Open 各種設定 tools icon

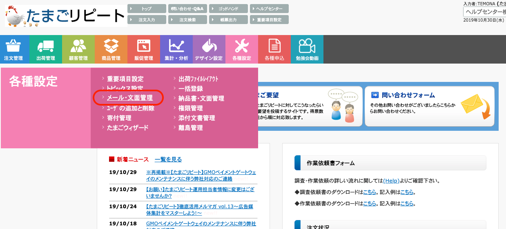point(242,49)
